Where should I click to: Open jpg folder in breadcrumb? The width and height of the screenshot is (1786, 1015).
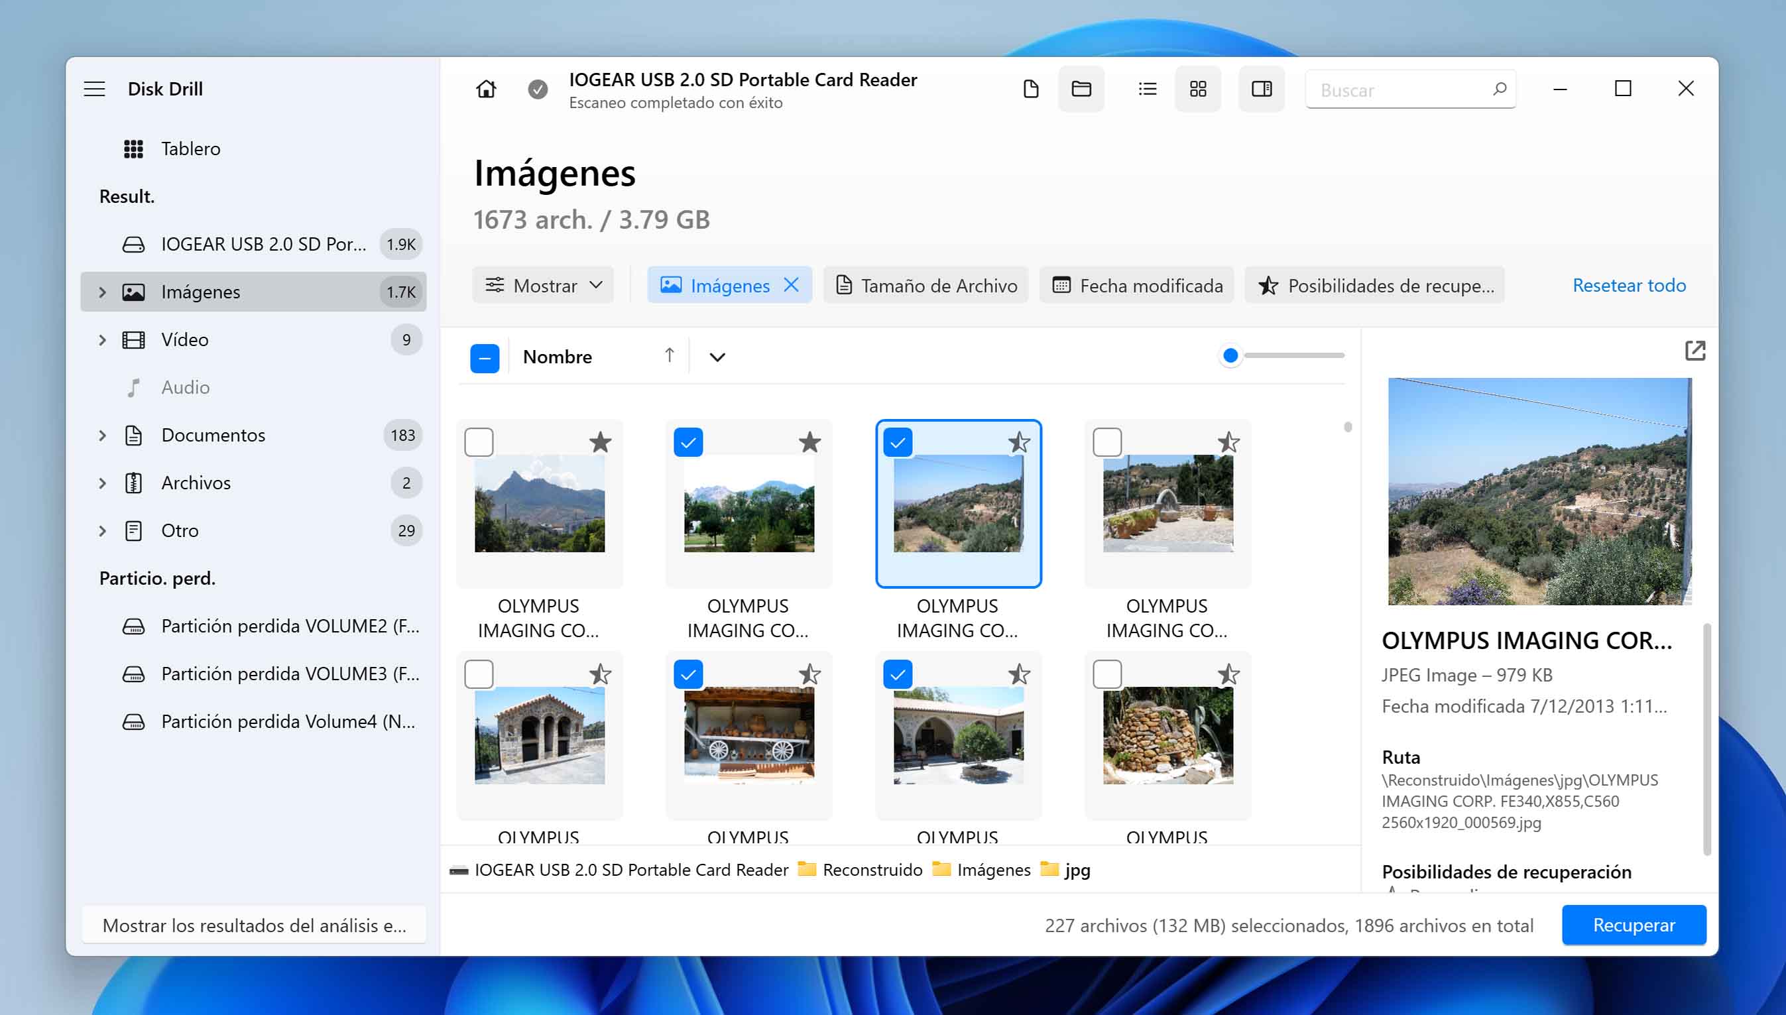[x=1065, y=869]
